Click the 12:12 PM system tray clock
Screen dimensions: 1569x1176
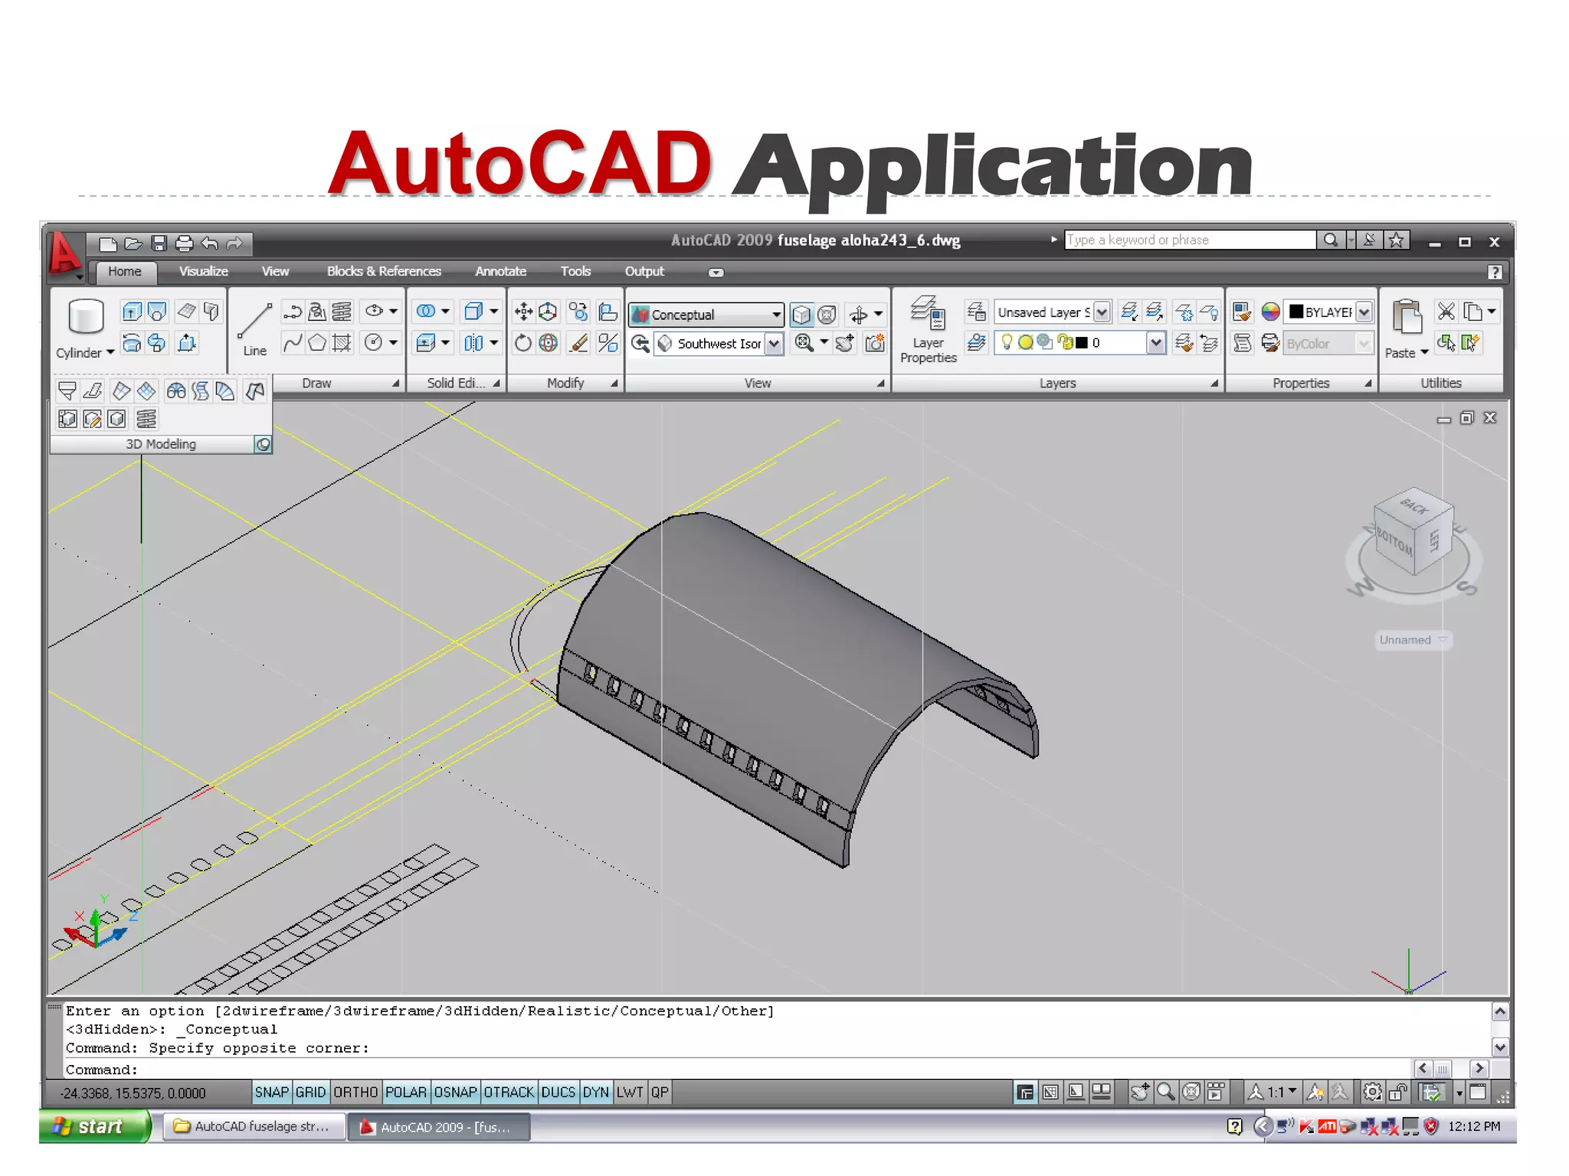[x=1474, y=1126]
